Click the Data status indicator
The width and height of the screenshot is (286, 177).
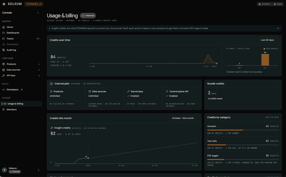[x=278, y=4]
